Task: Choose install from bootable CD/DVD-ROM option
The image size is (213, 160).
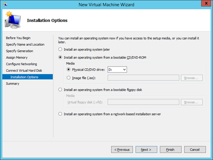Action: click(60, 57)
